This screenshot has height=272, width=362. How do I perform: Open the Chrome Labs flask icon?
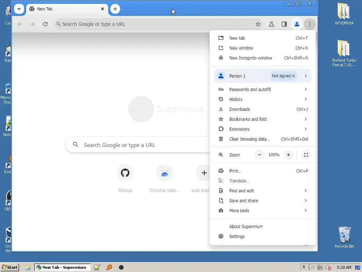tap(271, 24)
